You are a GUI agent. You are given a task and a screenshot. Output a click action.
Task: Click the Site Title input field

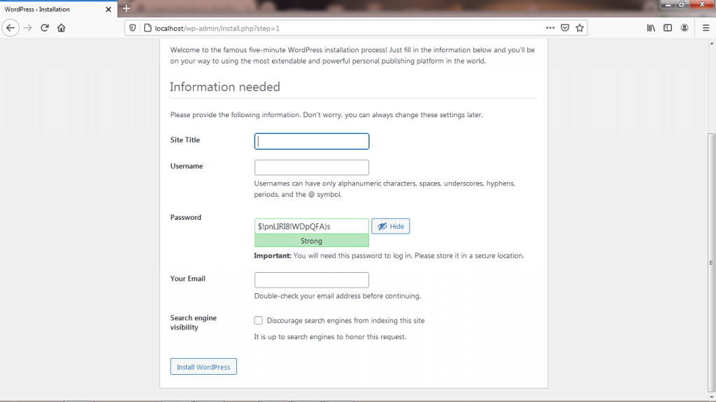pyautogui.click(x=311, y=141)
